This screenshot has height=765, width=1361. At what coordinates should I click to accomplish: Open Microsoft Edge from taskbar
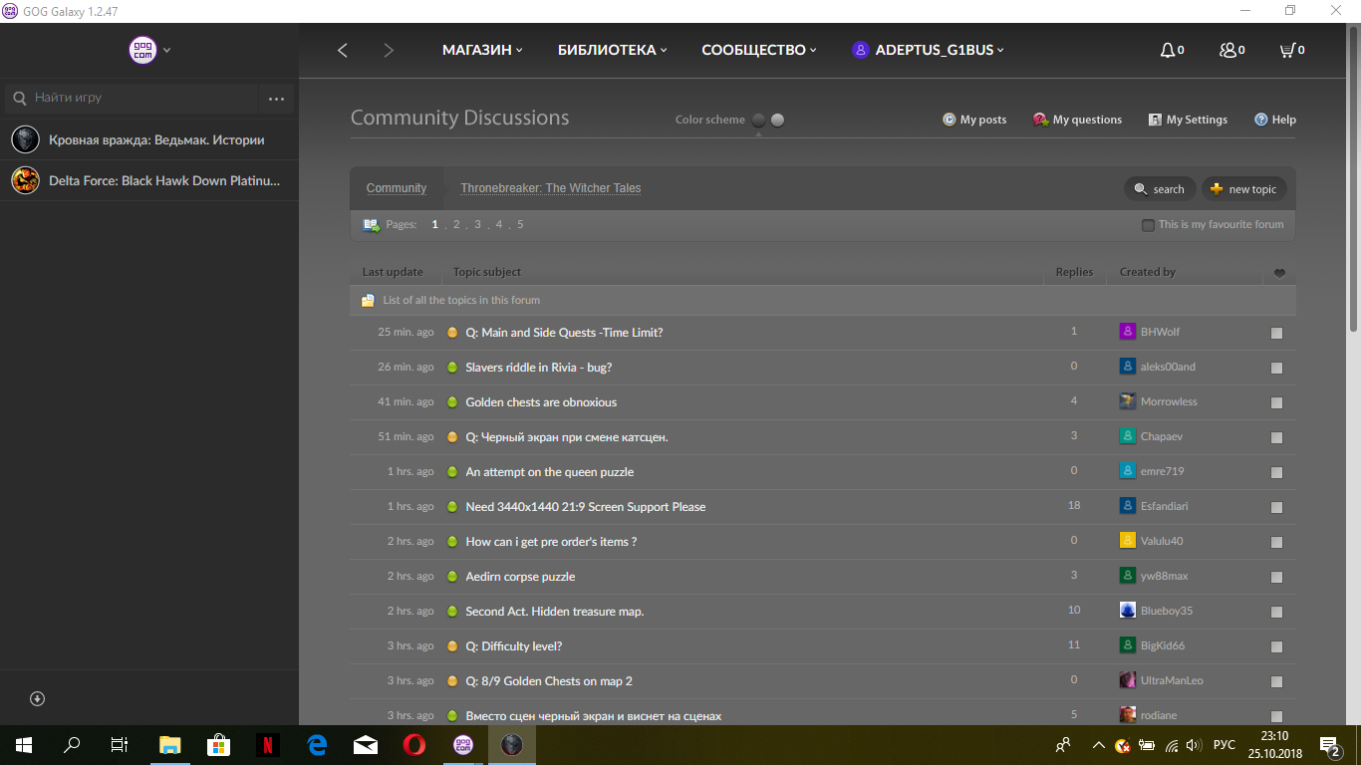pyautogui.click(x=318, y=744)
